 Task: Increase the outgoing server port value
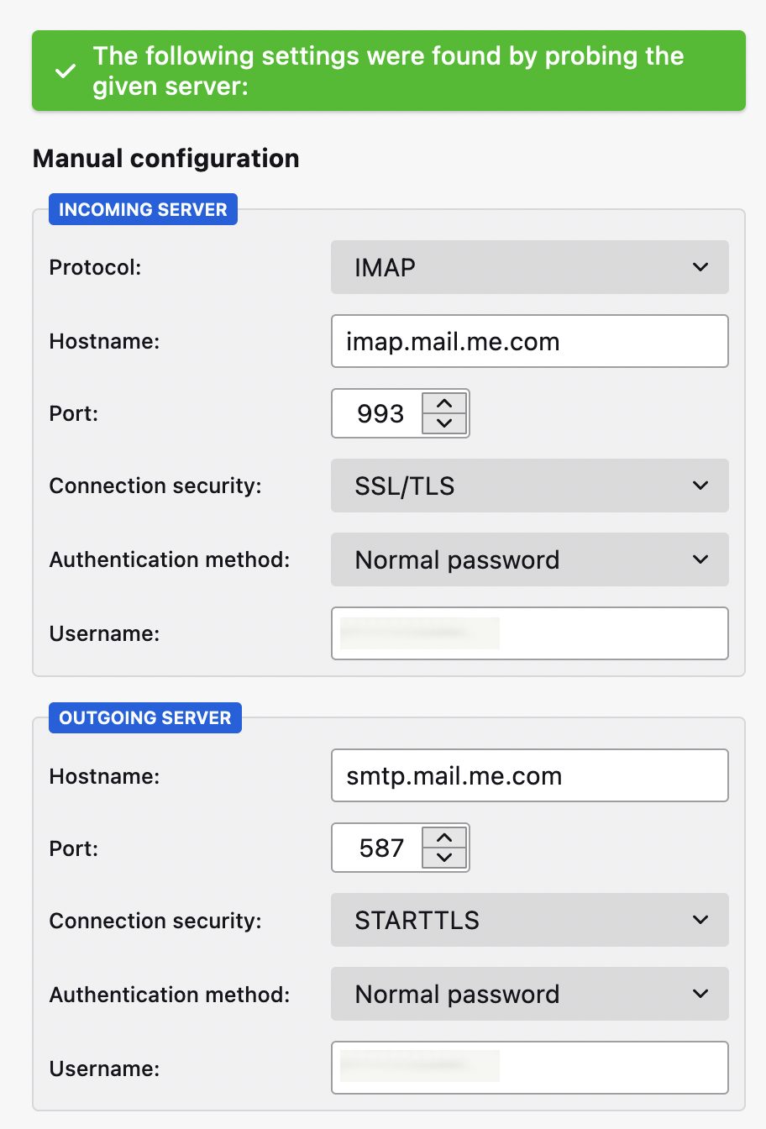444,838
